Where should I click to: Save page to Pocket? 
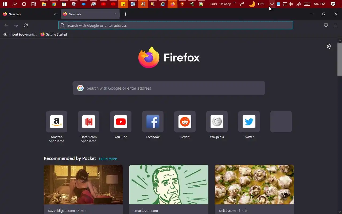tap(326, 25)
